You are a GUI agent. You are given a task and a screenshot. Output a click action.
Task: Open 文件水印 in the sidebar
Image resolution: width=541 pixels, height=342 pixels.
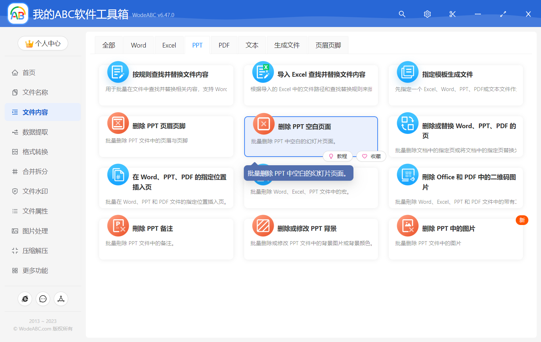pyautogui.click(x=35, y=192)
